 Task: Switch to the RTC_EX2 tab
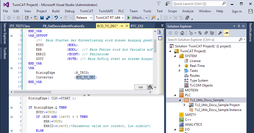click(x=137, y=26)
